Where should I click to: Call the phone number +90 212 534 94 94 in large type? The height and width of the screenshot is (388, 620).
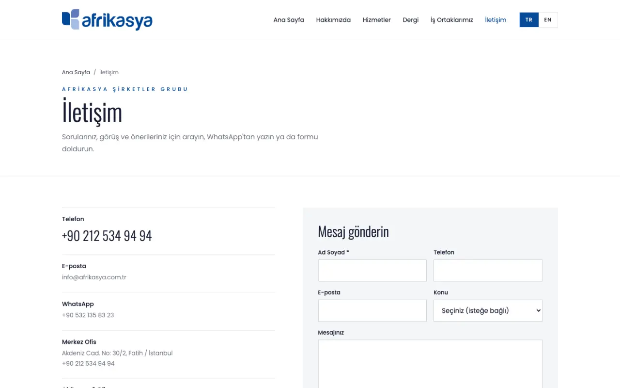pos(107,236)
